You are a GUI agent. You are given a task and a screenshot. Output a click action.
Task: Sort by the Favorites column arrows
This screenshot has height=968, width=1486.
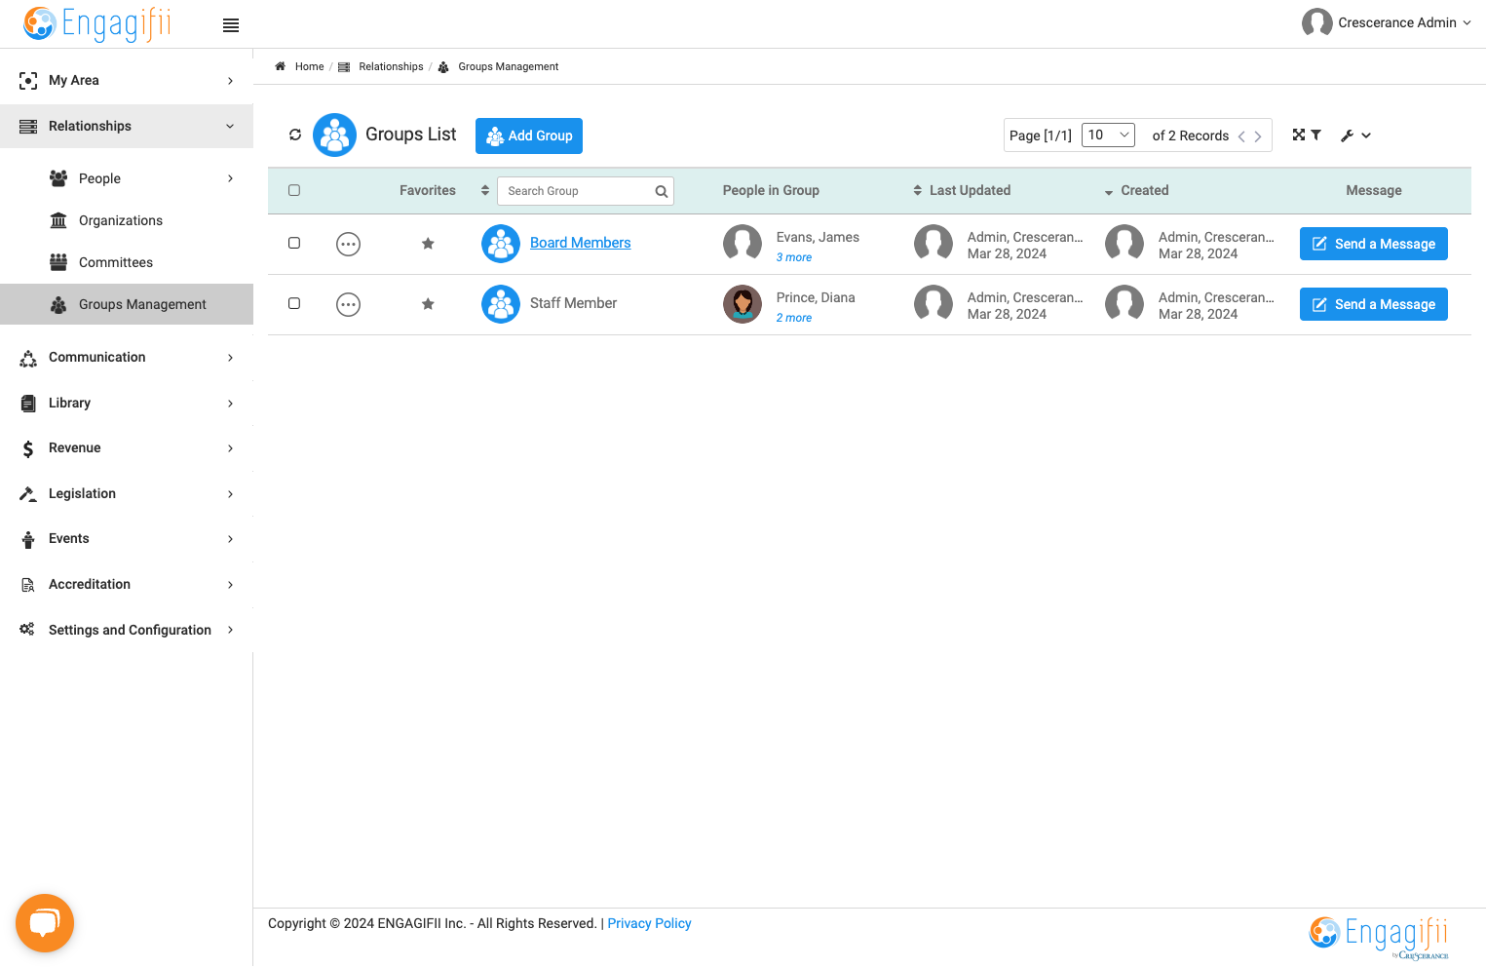485,191
